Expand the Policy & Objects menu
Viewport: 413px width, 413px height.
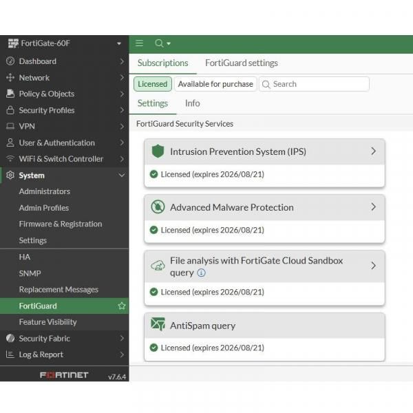point(46,94)
